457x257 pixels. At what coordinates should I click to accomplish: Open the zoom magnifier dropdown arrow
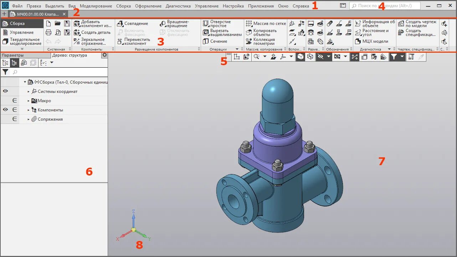coord(265,57)
